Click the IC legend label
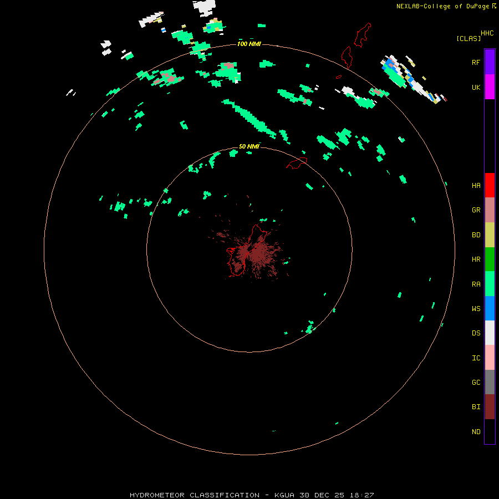The height and width of the screenshot is (499, 499). pyautogui.click(x=476, y=358)
